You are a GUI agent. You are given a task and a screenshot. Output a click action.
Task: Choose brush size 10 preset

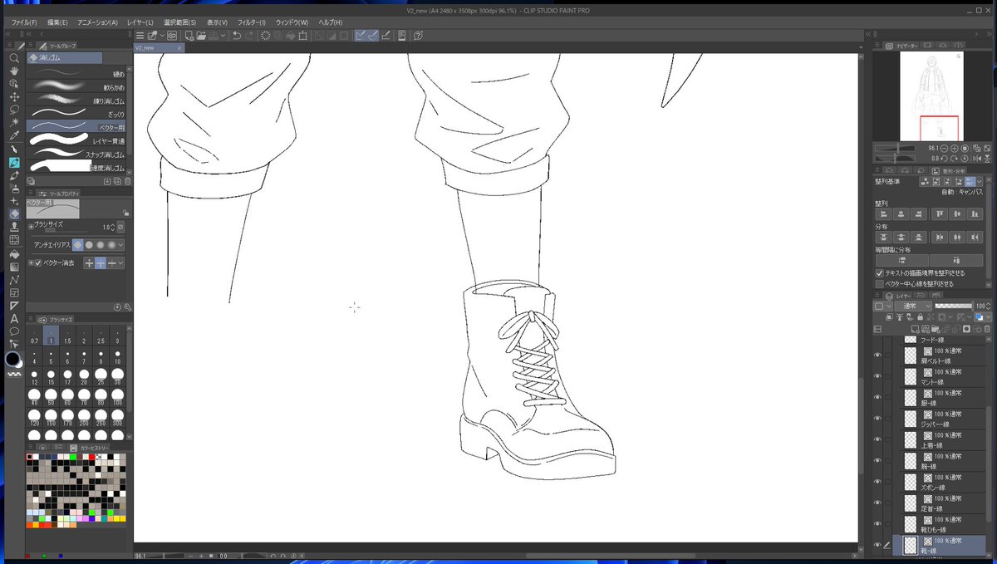coord(117,358)
